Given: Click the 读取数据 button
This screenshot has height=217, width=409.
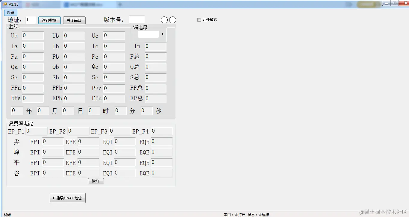Looking at the screenshot, I should pyautogui.click(x=49, y=20).
